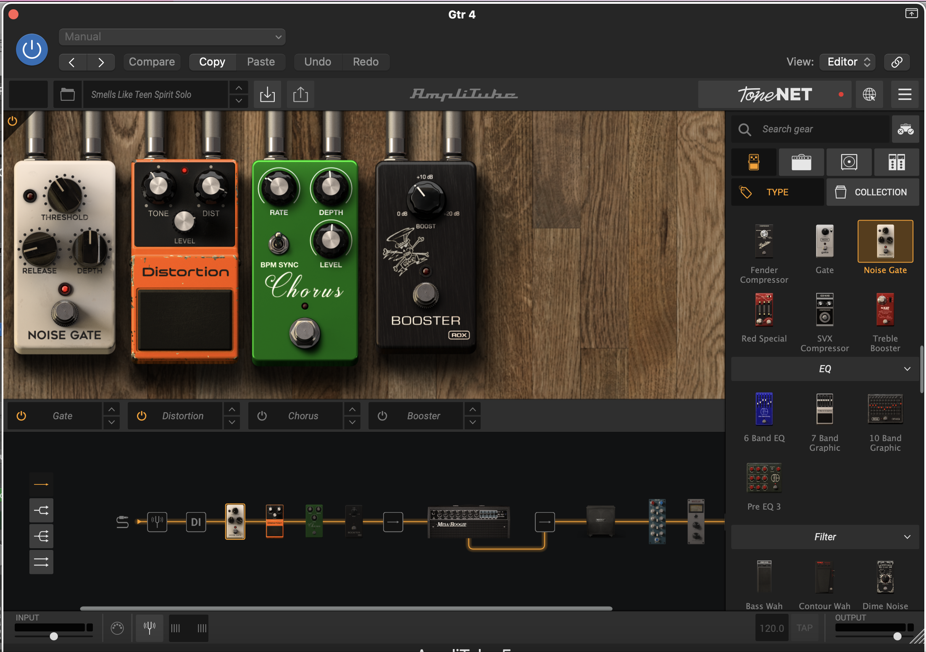The image size is (926, 652).
Task: Click the save preset download icon
Action: 267,95
